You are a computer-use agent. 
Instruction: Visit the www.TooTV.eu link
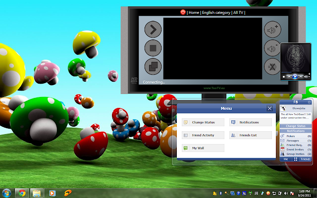214,88
